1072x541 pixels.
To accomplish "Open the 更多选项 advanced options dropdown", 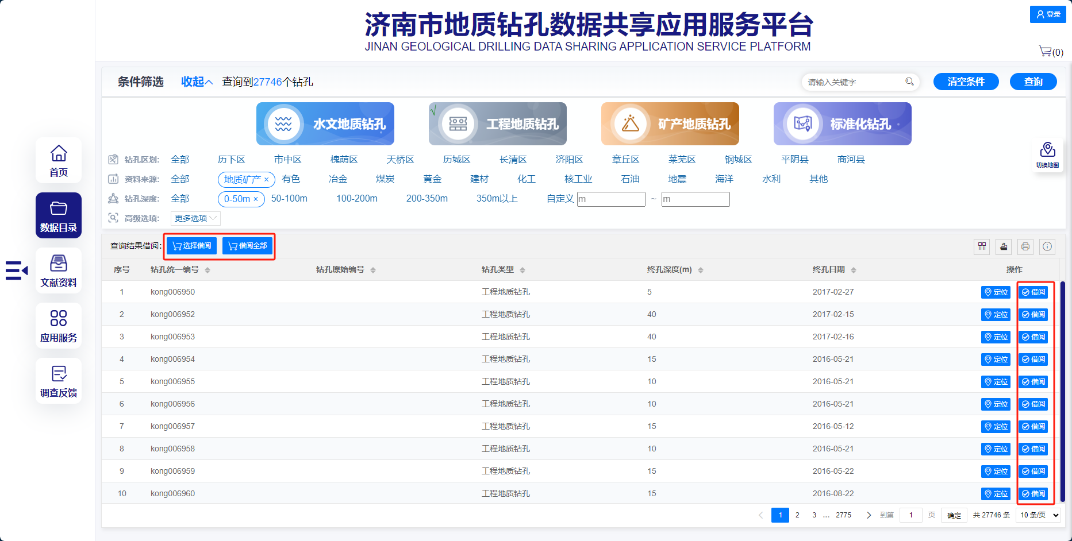I will pyautogui.click(x=194, y=218).
